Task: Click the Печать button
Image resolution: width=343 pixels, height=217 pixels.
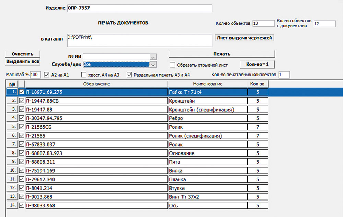Action: [x=222, y=54]
